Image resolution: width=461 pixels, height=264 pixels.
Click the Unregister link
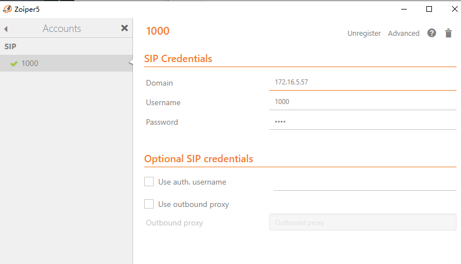pyautogui.click(x=364, y=33)
